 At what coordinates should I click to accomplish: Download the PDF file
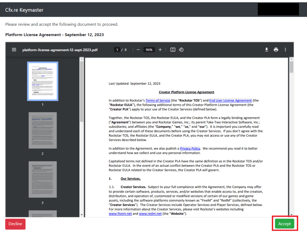coord(267,50)
